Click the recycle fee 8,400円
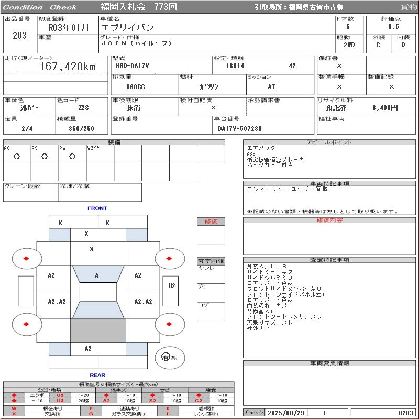 (385, 108)
